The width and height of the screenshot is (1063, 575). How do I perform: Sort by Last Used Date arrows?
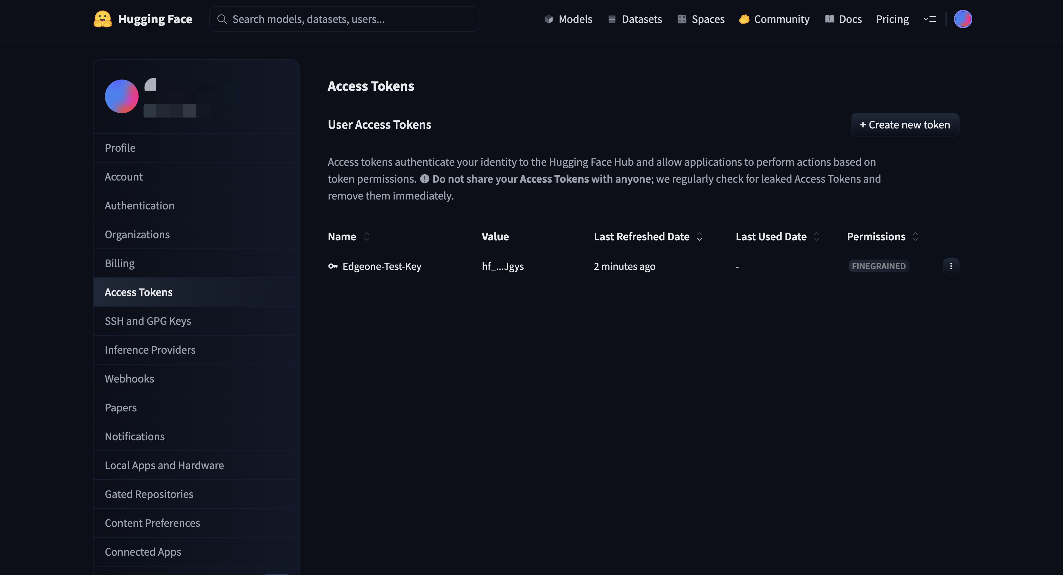pyautogui.click(x=816, y=236)
